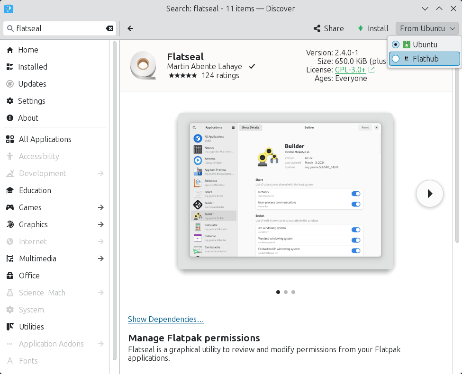Click the Flatseal app icon
Image resolution: width=462 pixels, height=374 pixels.
coord(143,65)
